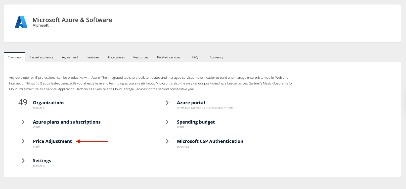Expand the Azure plans and subscriptions chevron
Viewport: 406px width, 189px height.
coord(23,122)
